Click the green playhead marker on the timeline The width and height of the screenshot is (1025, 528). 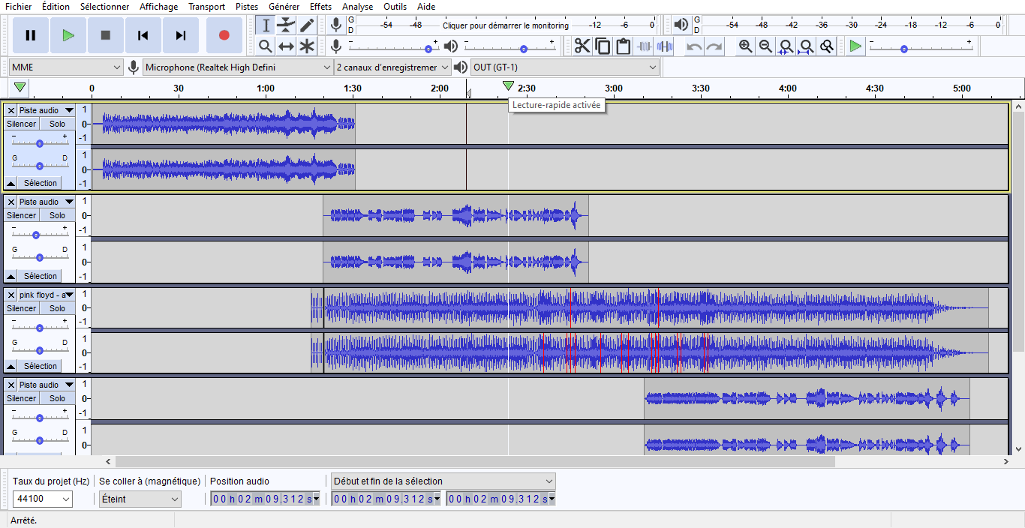pyautogui.click(x=509, y=87)
